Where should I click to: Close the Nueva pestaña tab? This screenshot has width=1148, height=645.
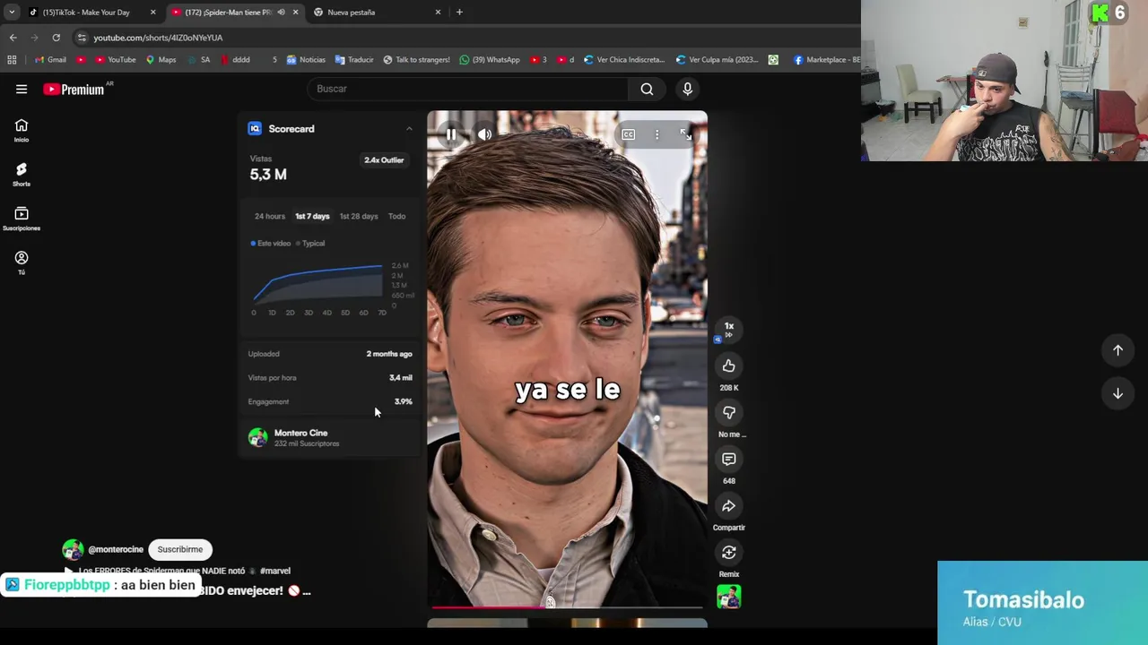pyautogui.click(x=438, y=13)
